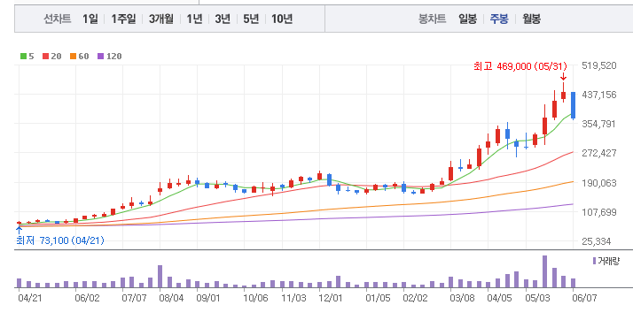633x320 pixels.
Task: Select the 1주일 line chart period
Action: [123, 19]
